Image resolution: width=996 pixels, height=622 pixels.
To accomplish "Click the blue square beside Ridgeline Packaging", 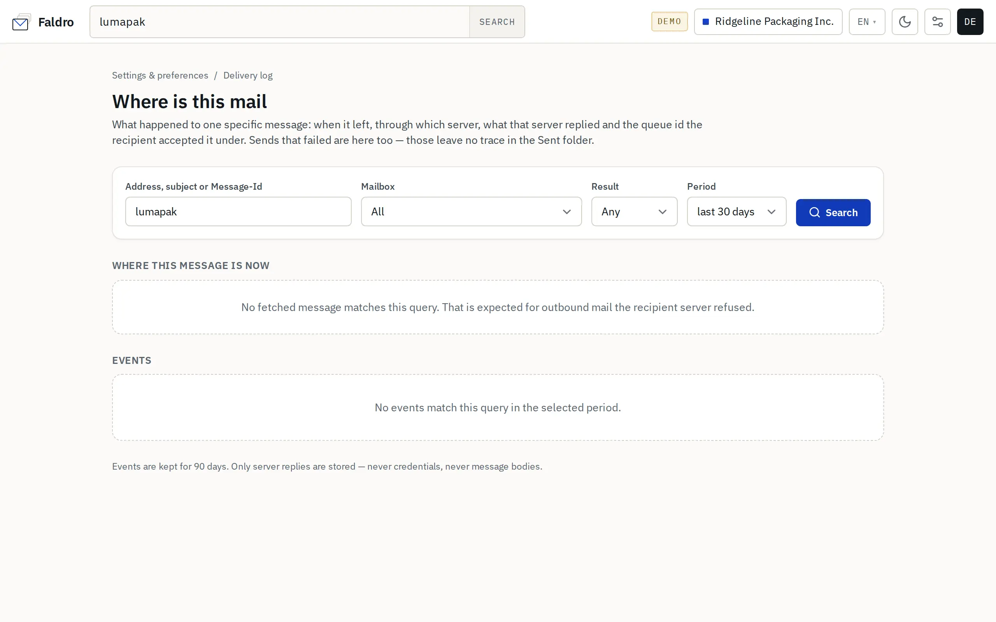I will pos(705,22).
